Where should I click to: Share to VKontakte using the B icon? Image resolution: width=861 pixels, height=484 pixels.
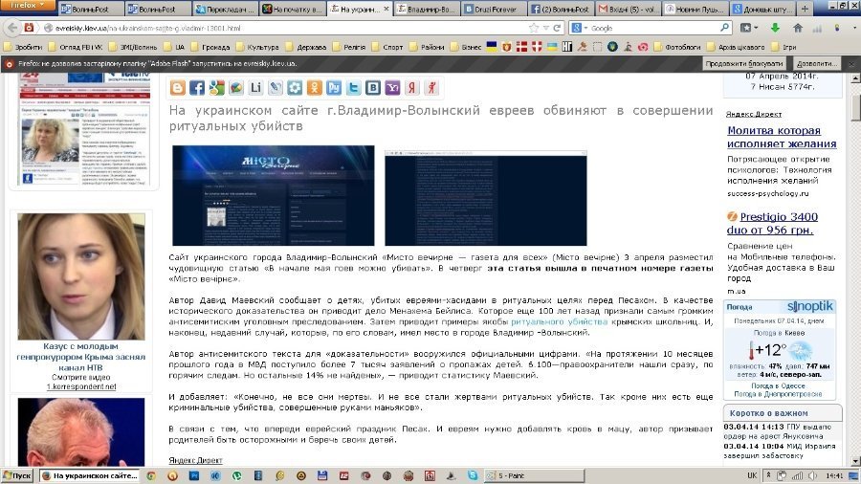(373, 88)
